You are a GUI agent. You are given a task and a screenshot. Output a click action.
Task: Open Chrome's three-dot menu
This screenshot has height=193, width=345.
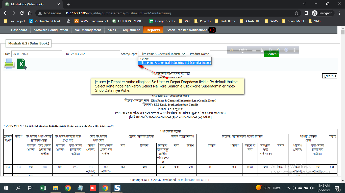(x=339, y=13)
